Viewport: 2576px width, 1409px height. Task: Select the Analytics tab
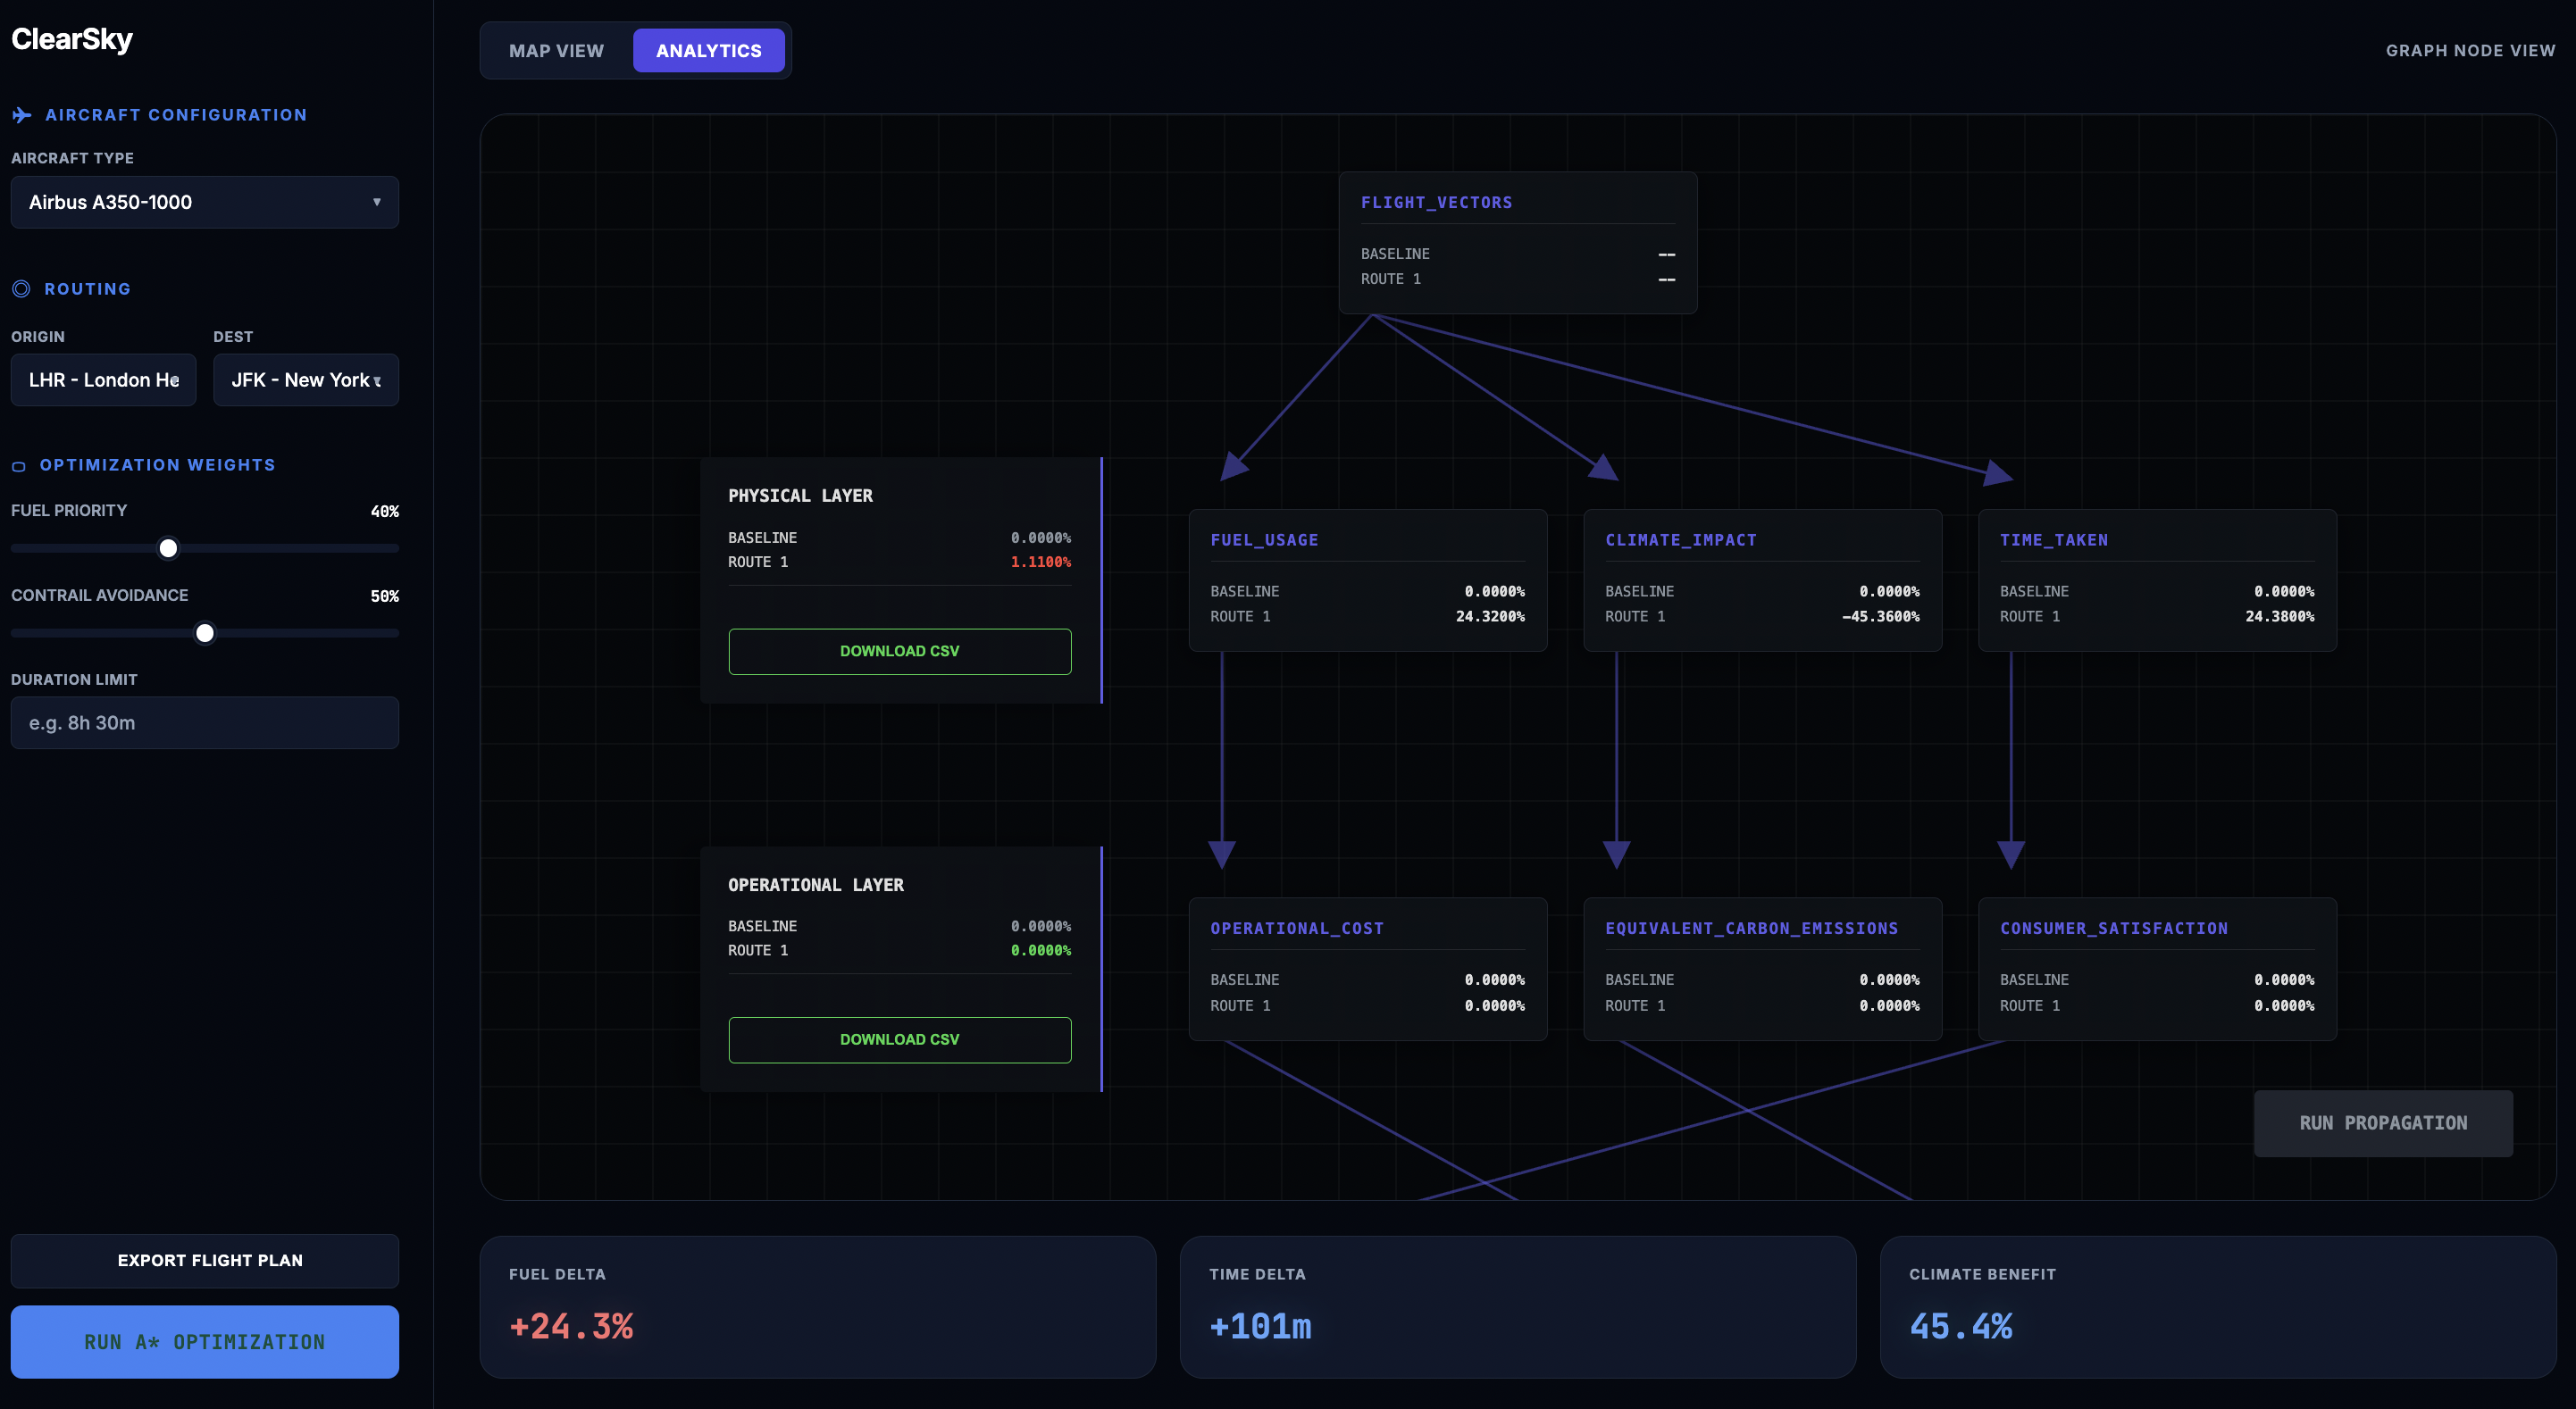(x=708, y=51)
